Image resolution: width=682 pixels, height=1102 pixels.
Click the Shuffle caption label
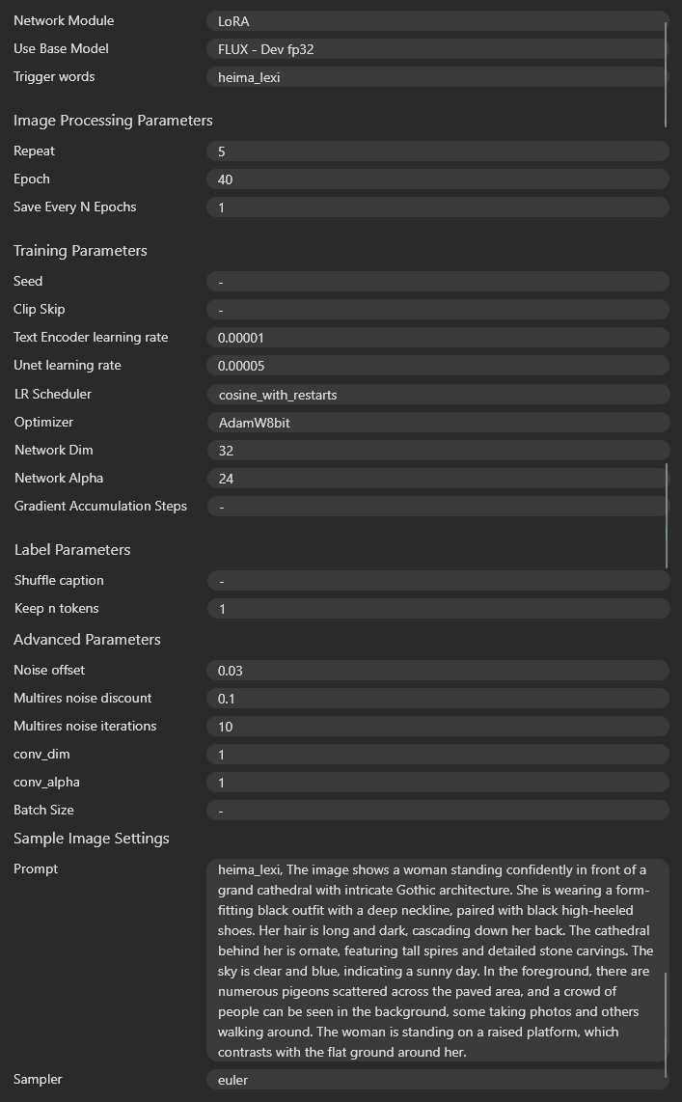pos(59,581)
